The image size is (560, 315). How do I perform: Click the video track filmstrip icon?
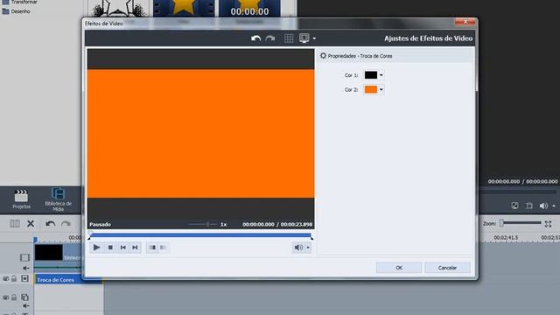tap(24, 257)
